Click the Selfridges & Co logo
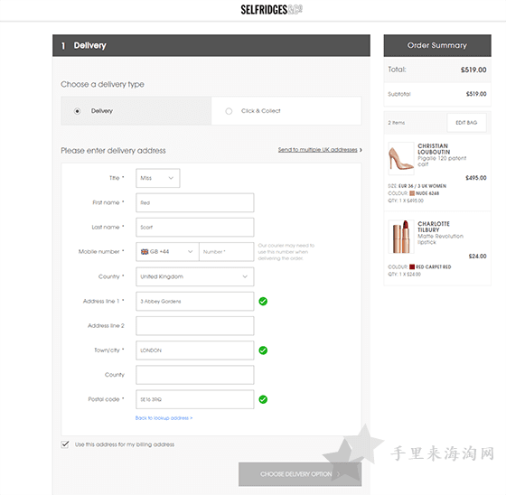This screenshot has height=495, width=506. (x=271, y=10)
